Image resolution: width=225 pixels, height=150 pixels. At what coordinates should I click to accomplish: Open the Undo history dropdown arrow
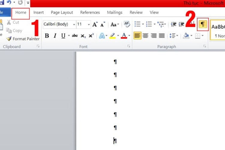point(14,2)
